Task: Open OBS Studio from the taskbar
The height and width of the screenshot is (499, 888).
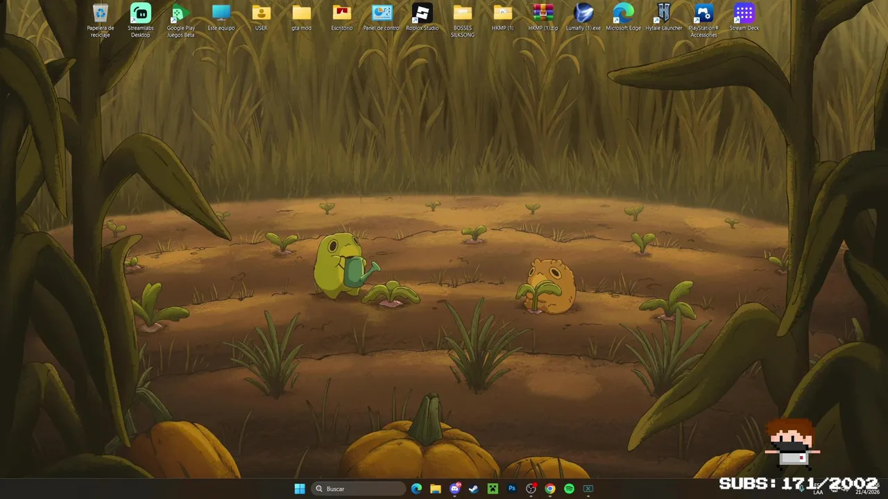Action: point(531,489)
